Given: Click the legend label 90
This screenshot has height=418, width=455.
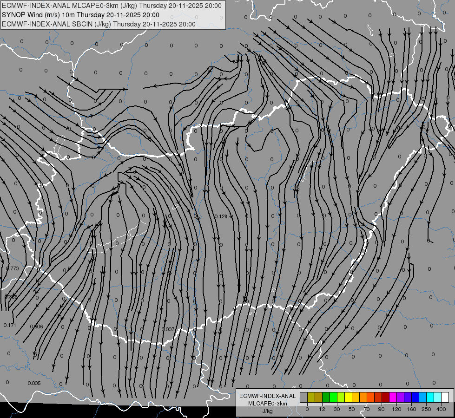Looking at the screenshot, I should click(381, 409).
